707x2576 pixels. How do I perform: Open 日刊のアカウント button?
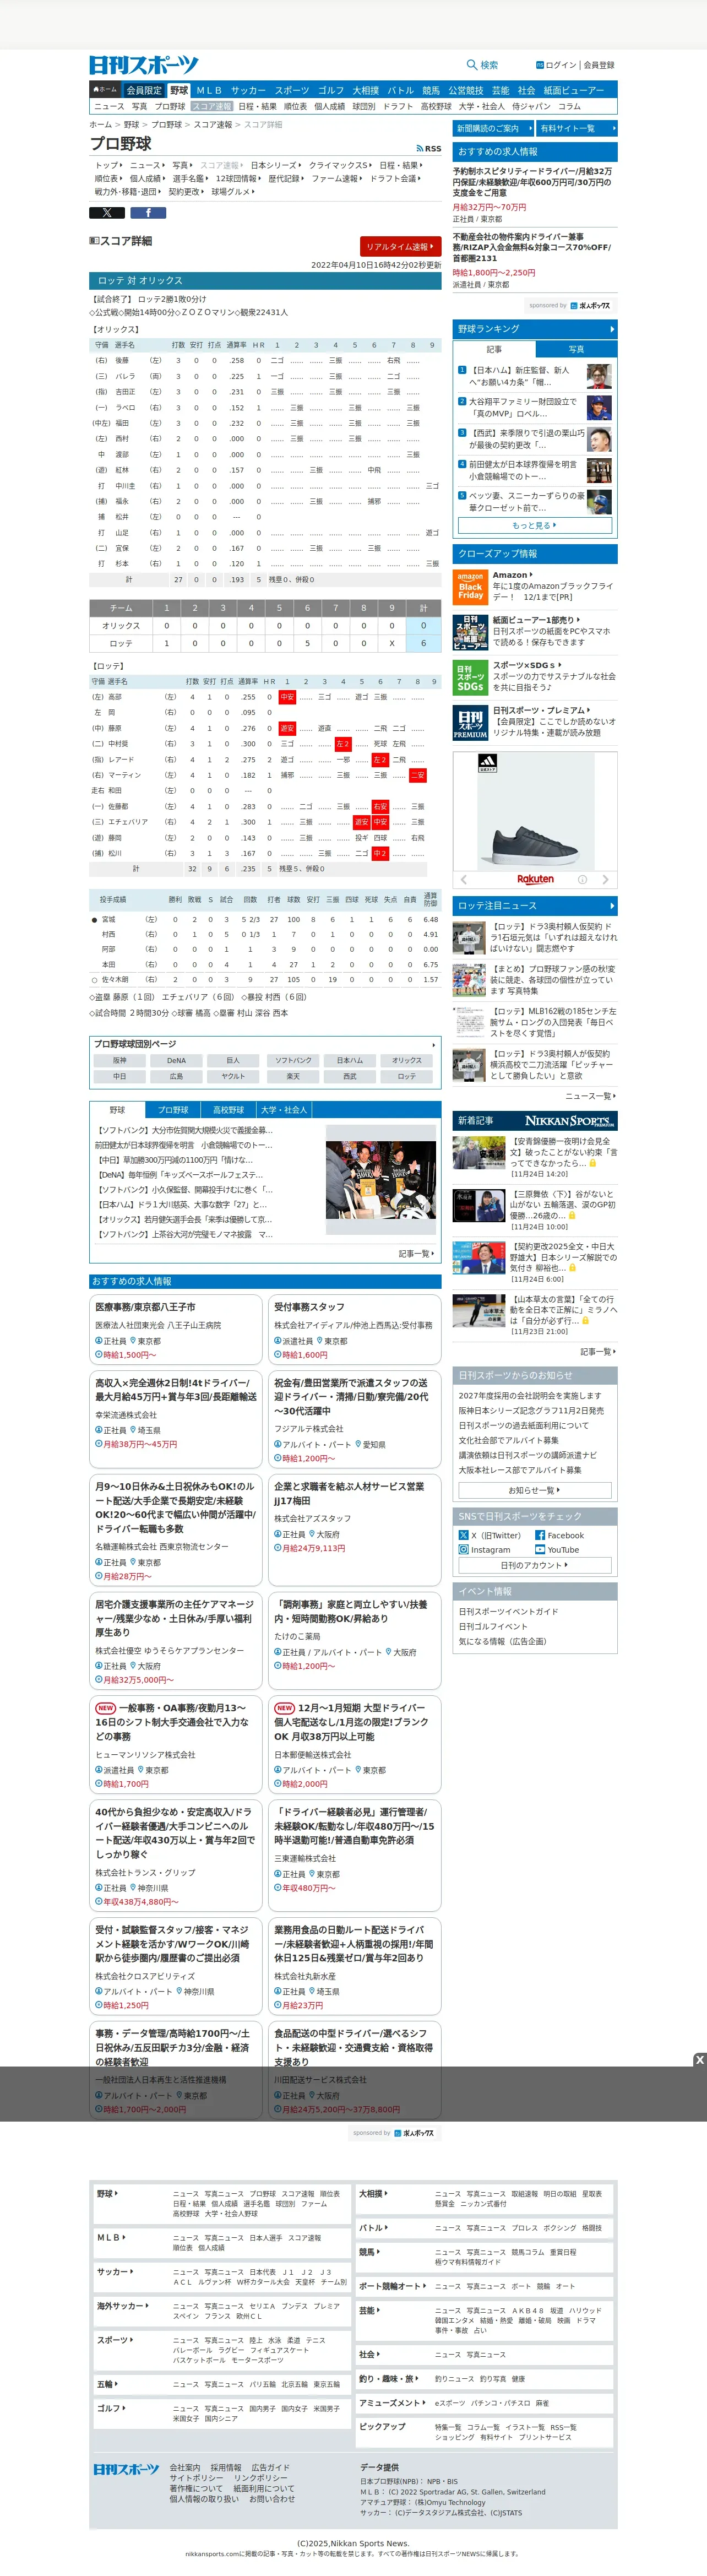coord(534,1565)
